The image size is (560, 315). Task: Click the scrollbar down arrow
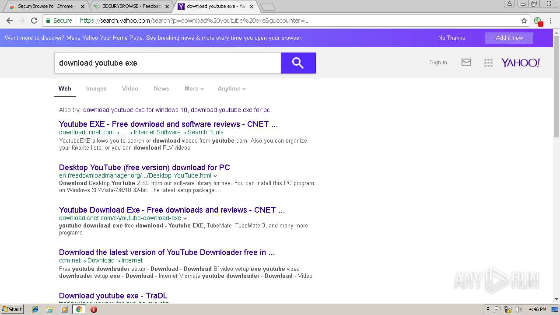[x=556, y=299]
